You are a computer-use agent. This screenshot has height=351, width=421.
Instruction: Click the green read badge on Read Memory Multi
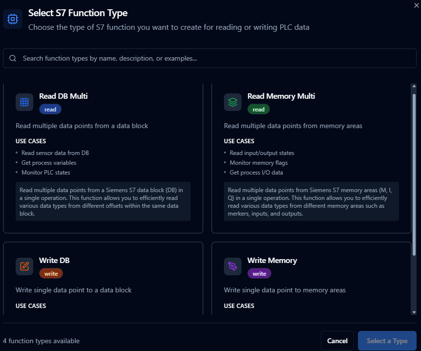click(x=259, y=110)
